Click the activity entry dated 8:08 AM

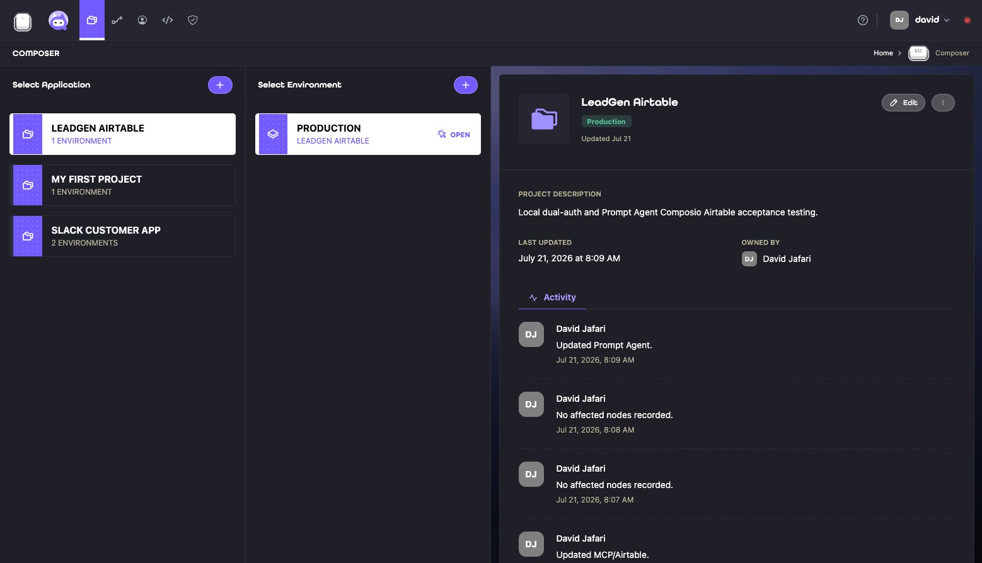click(x=737, y=414)
